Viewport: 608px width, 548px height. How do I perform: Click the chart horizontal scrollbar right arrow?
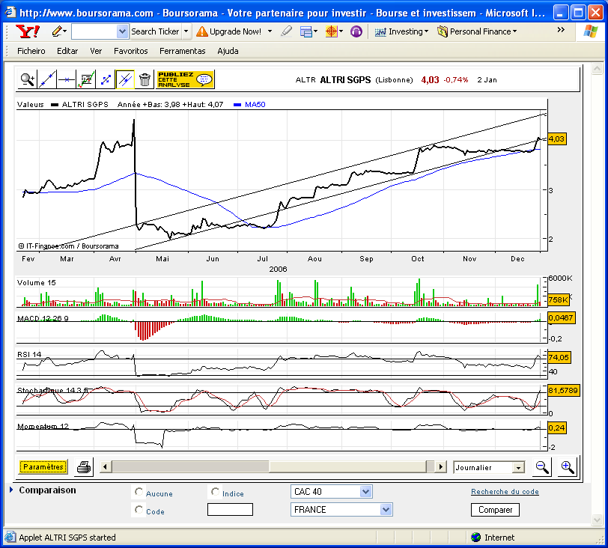tap(440, 466)
